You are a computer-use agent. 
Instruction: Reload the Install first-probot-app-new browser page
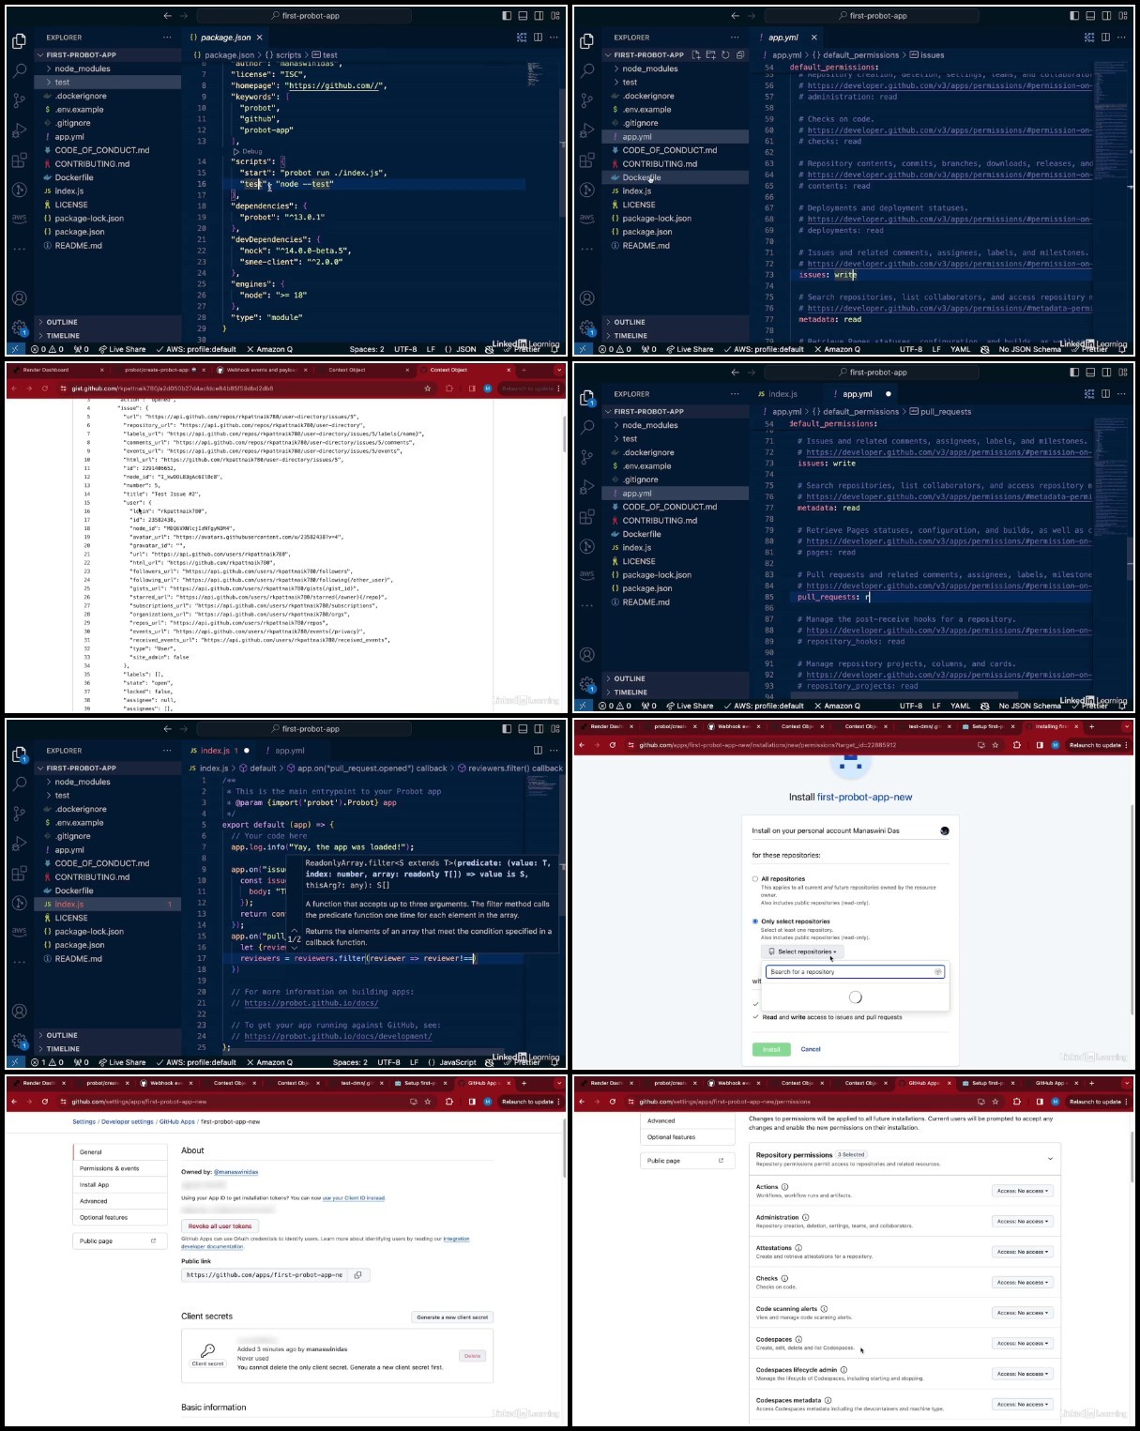click(x=613, y=745)
